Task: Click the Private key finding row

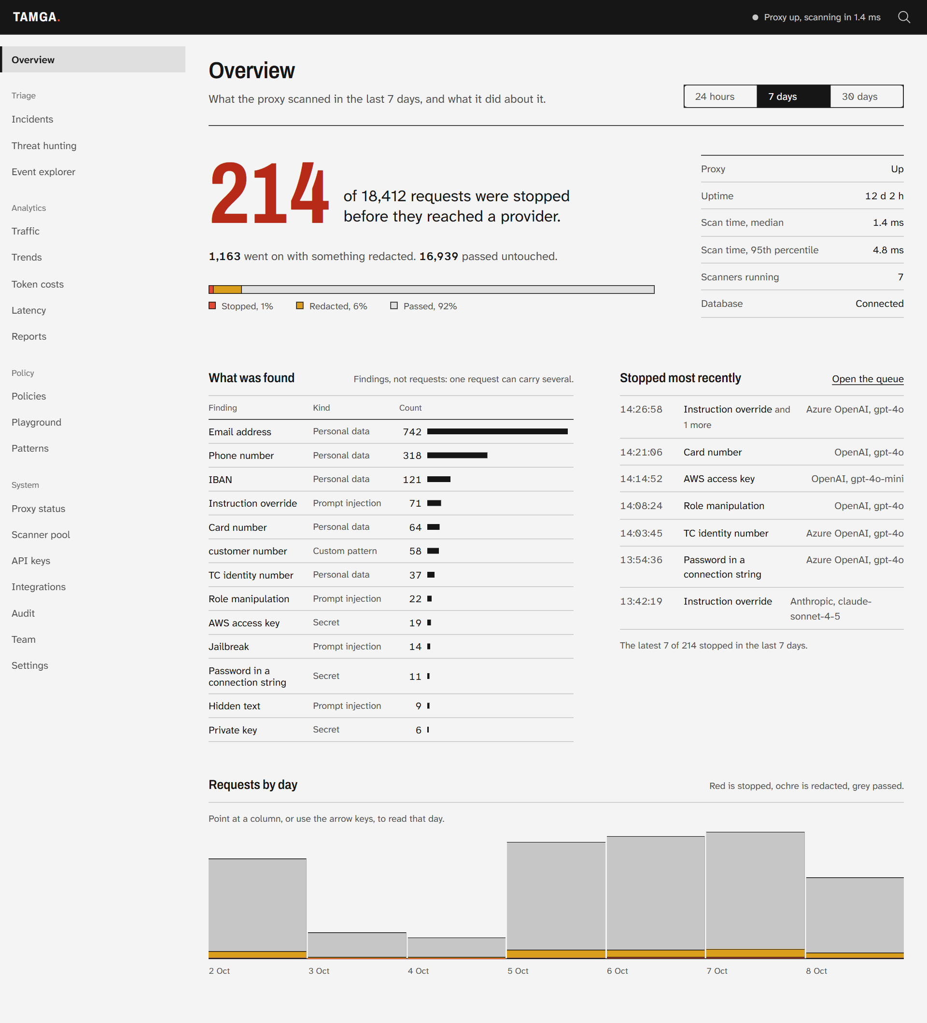Action: tap(391, 730)
